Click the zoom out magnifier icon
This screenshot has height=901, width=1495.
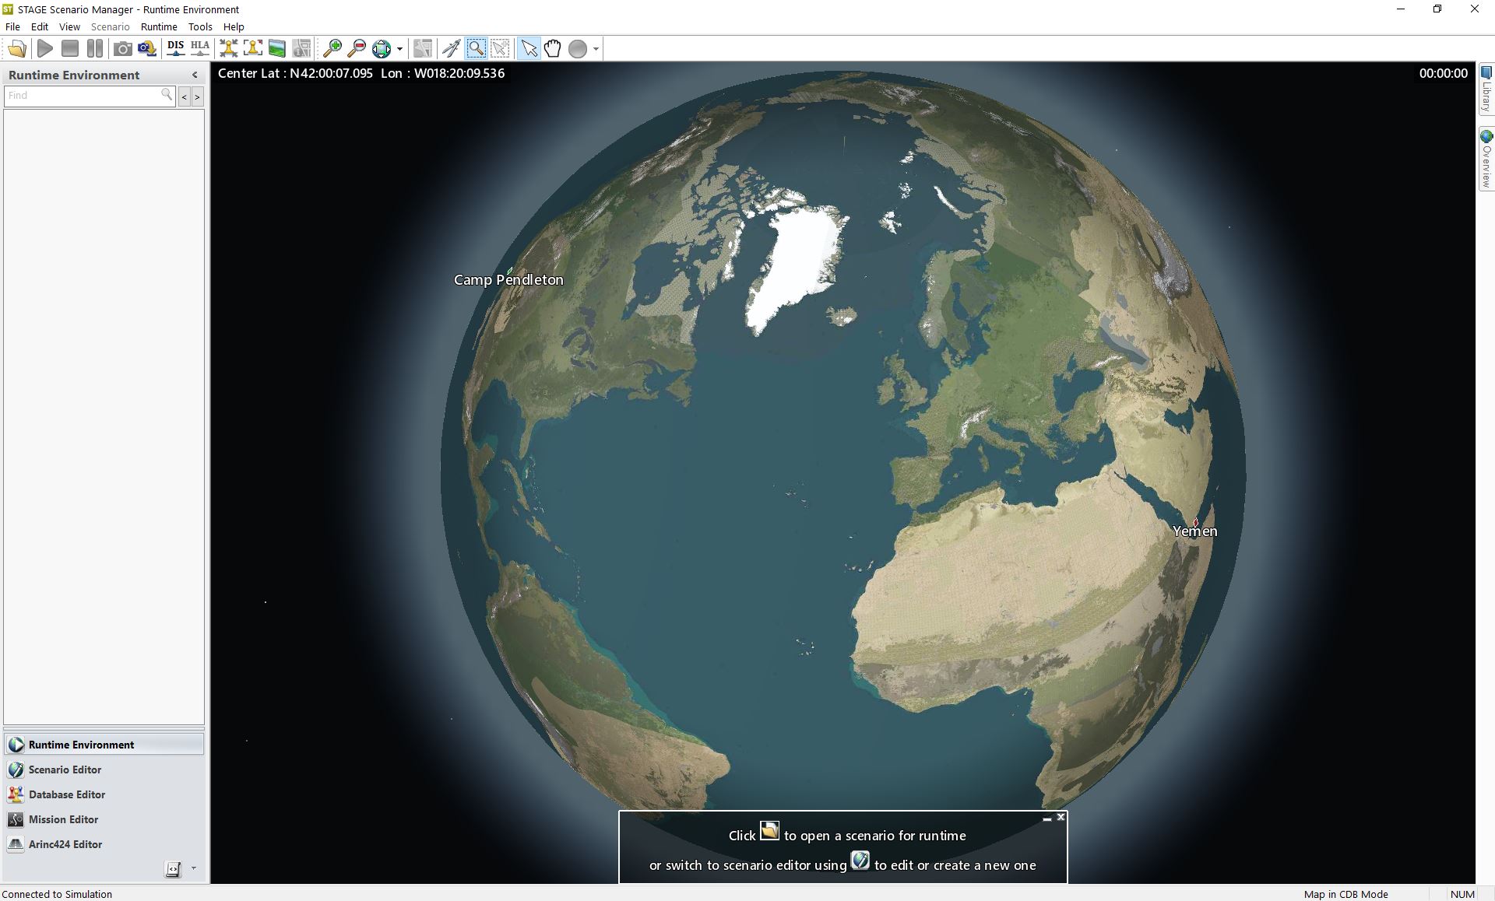tap(357, 49)
